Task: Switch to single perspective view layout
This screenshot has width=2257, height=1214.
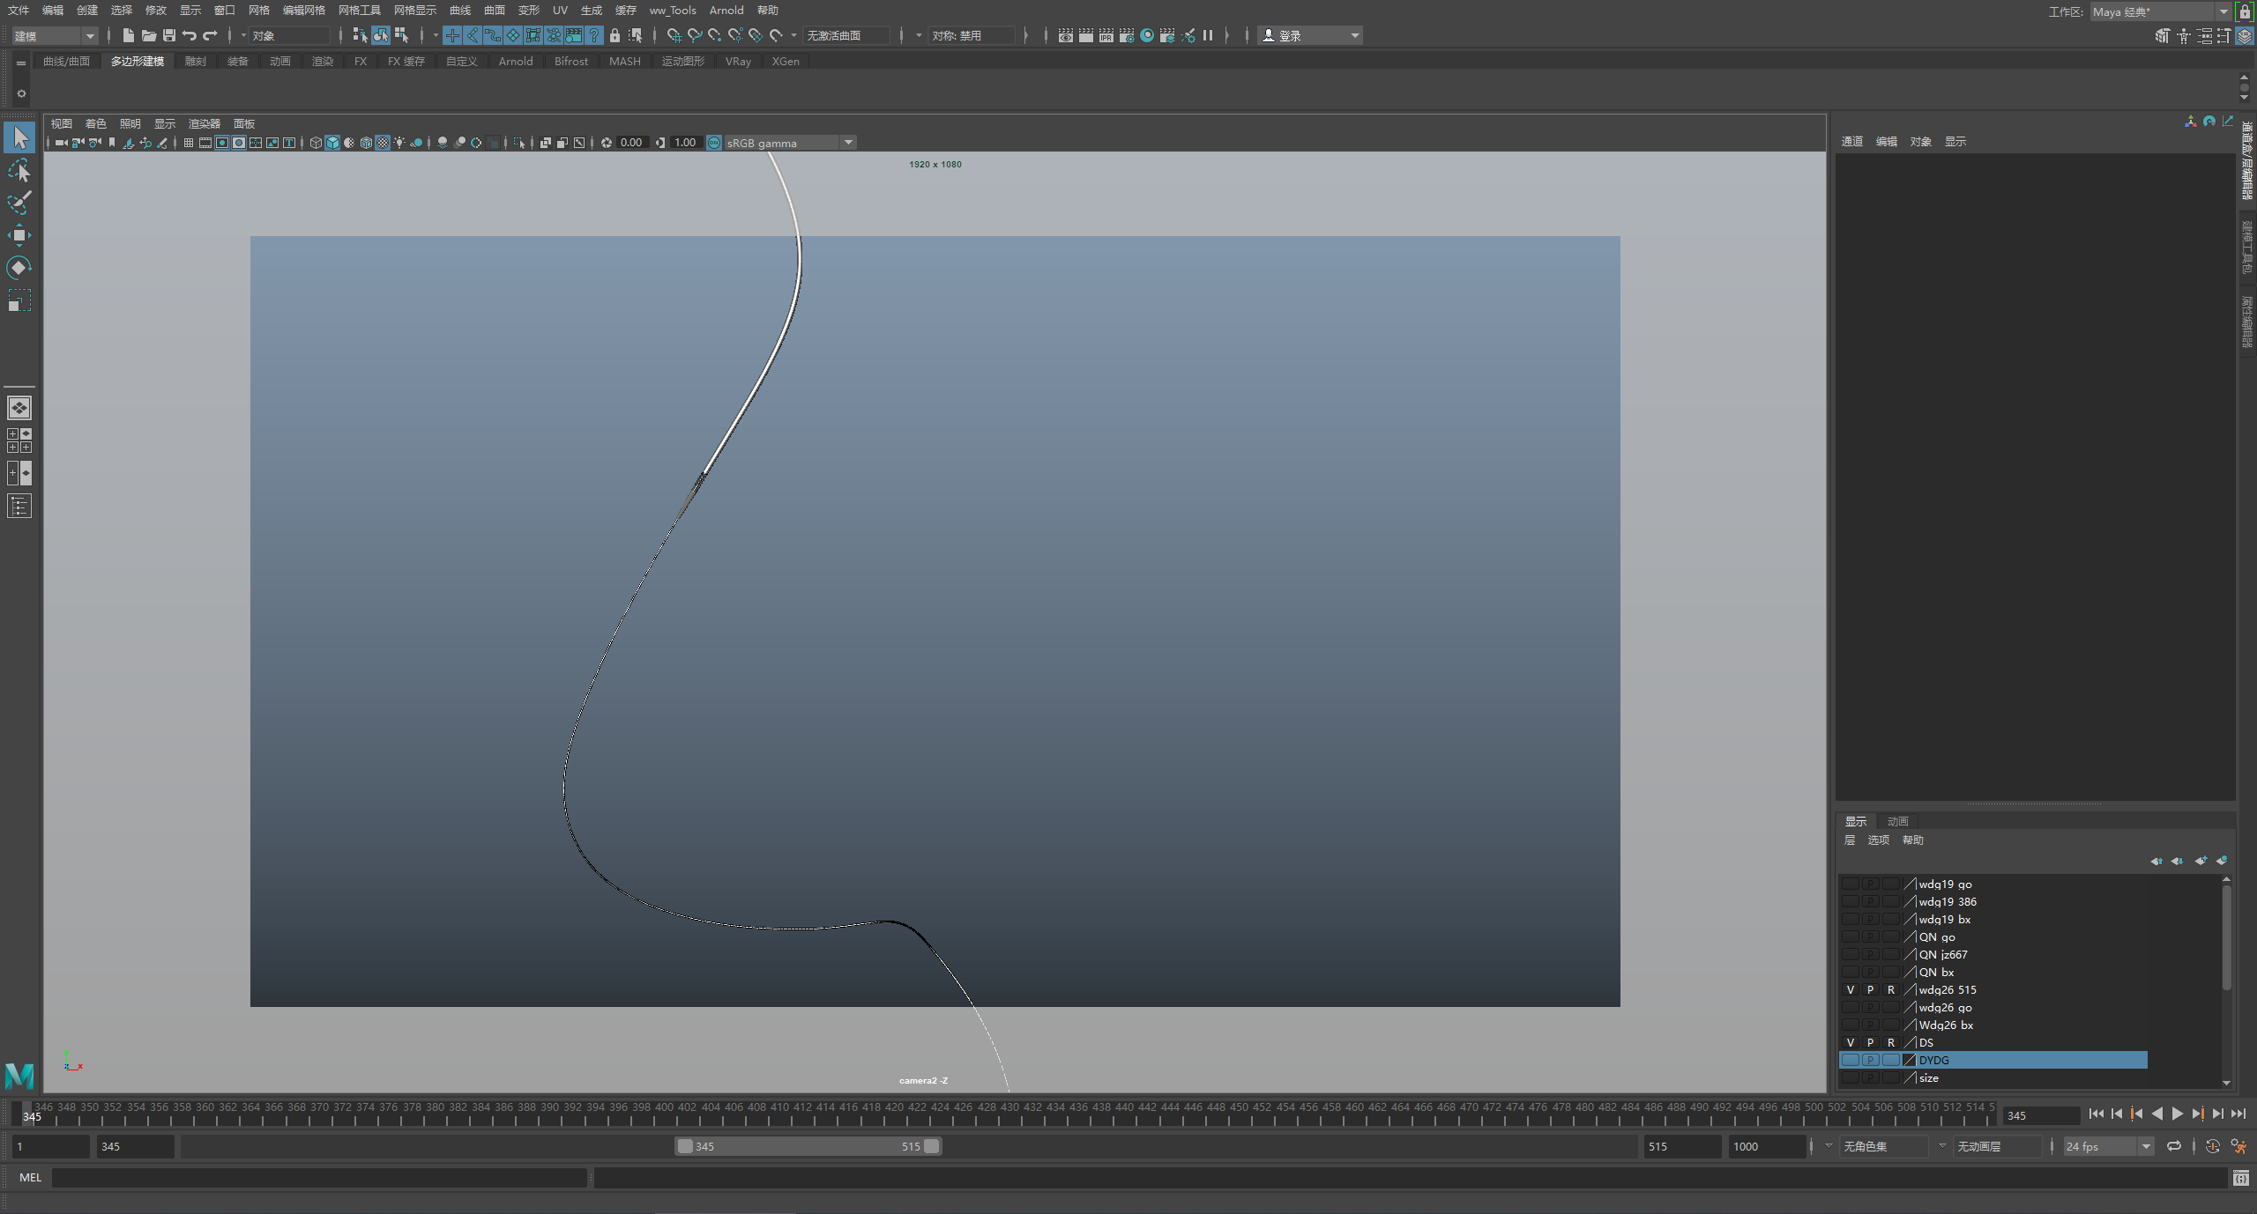Action: (x=19, y=408)
